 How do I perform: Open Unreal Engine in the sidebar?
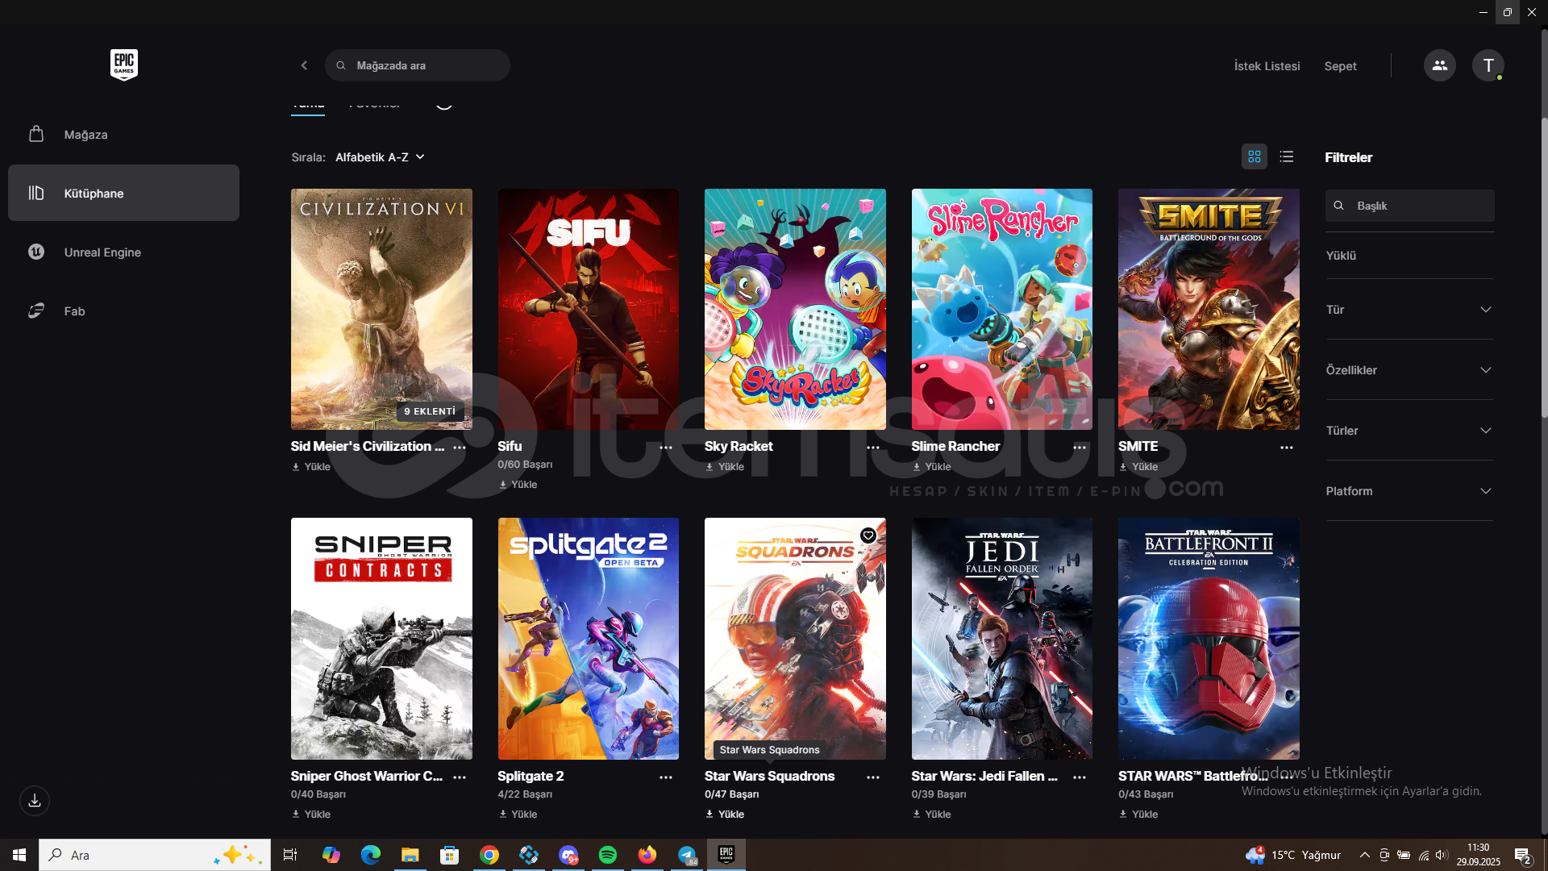[x=123, y=252]
